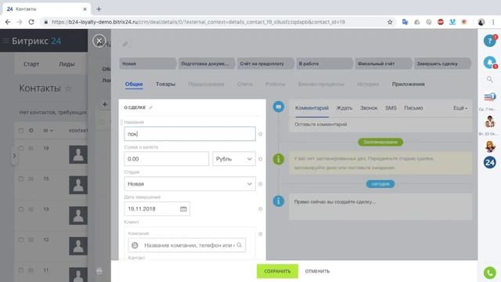Save the deal with СОХРАНИТЬ

(277, 271)
